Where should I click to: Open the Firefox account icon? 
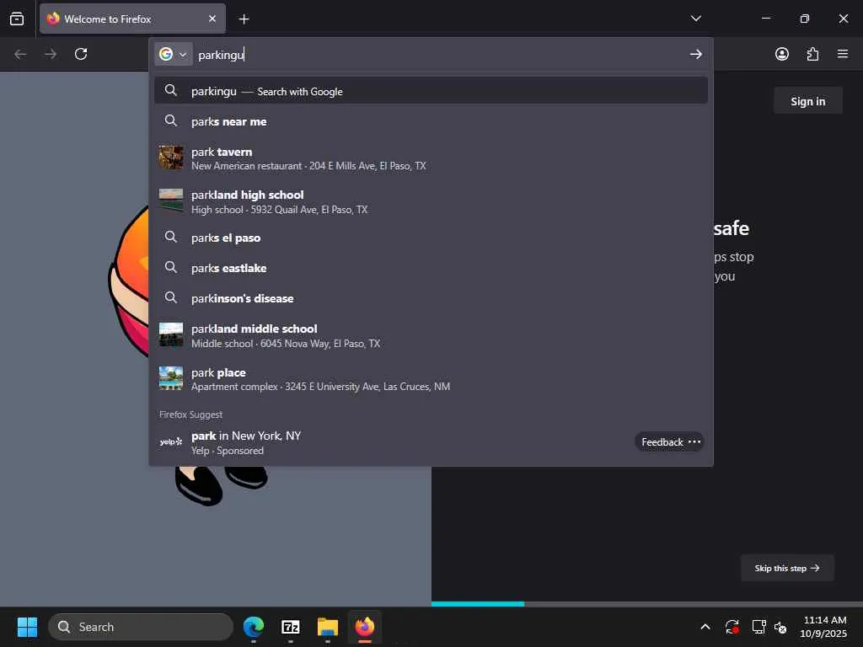781,54
